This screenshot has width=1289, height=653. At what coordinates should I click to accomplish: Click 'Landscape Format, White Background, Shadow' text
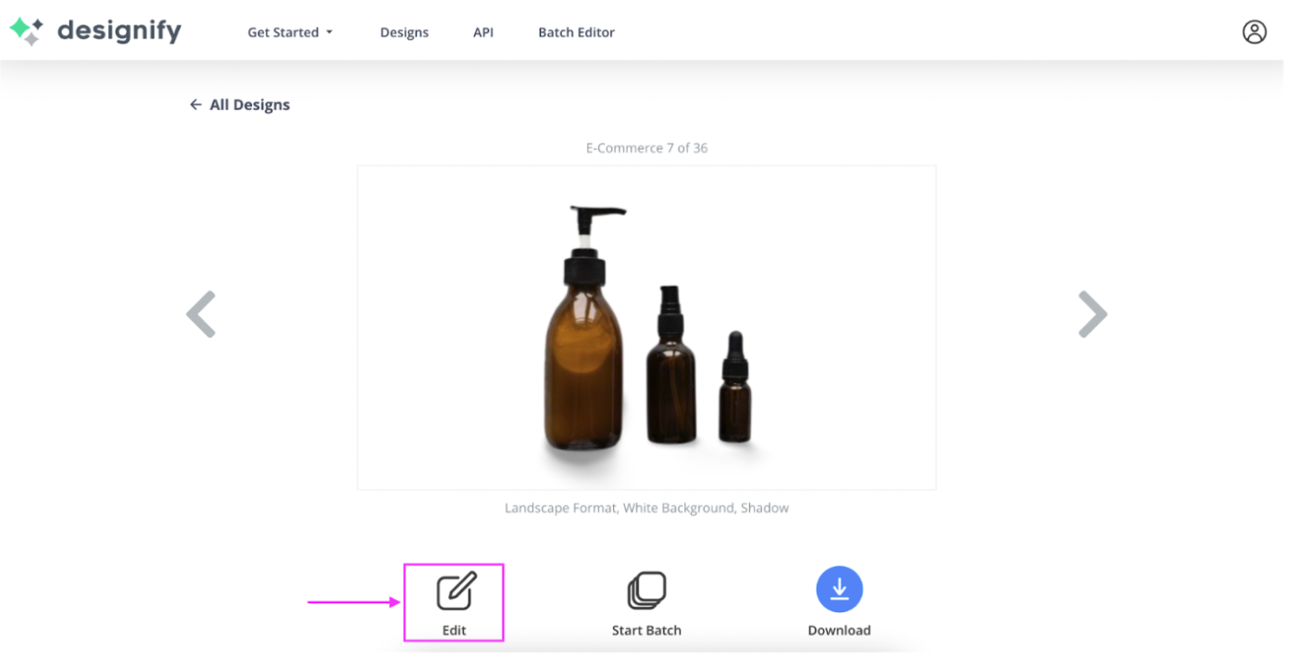646,508
